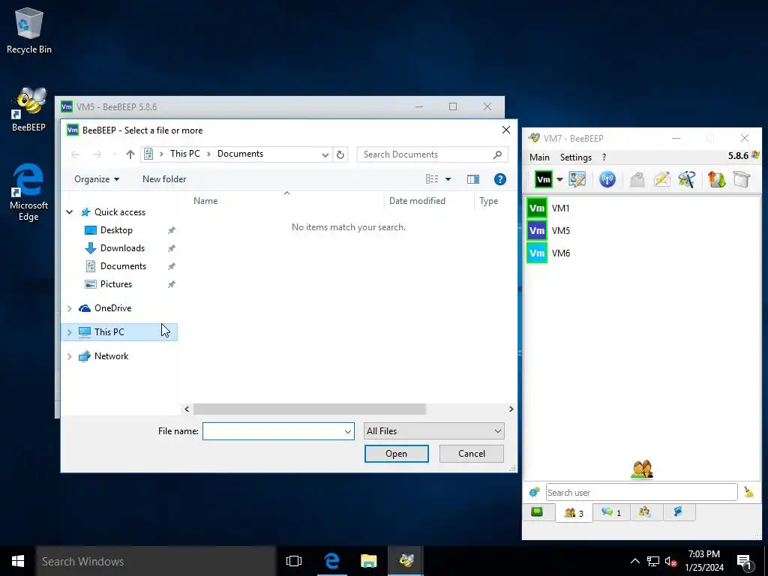Click the blue gear icon beside Search user
Viewport: 768px width, 576px height.
click(x=534, y=492)
